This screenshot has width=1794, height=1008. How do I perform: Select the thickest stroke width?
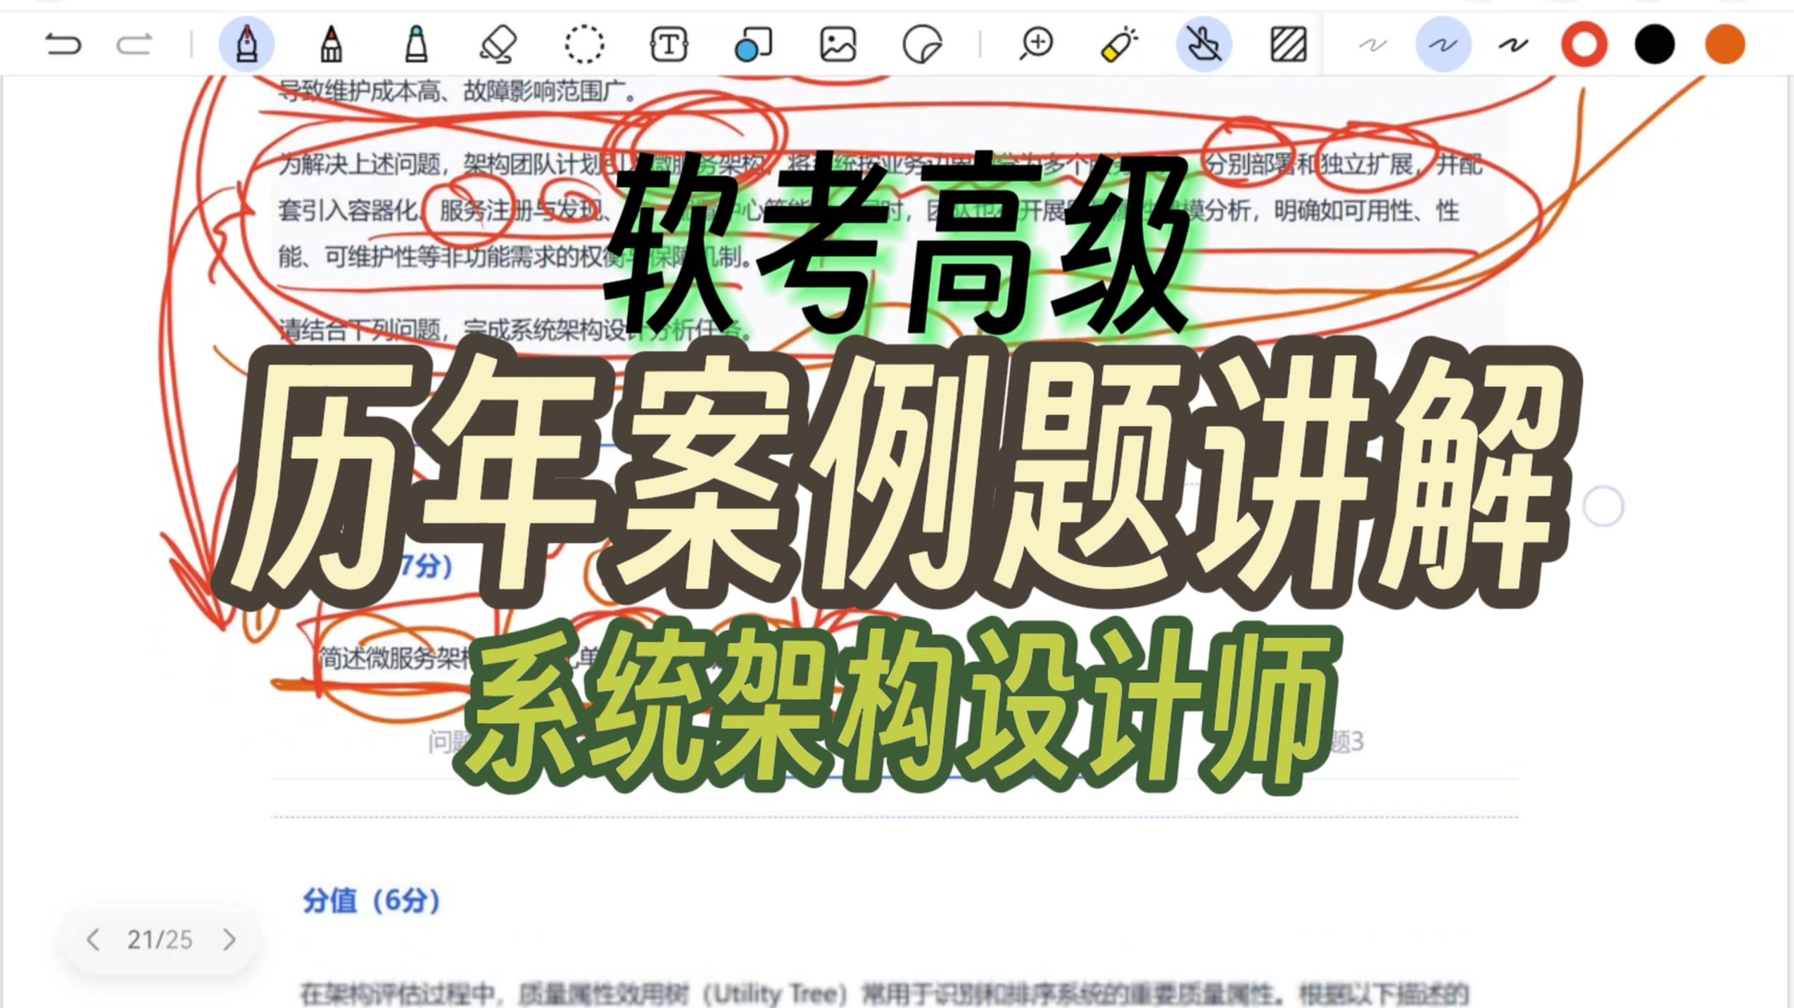pos(1513,45)
